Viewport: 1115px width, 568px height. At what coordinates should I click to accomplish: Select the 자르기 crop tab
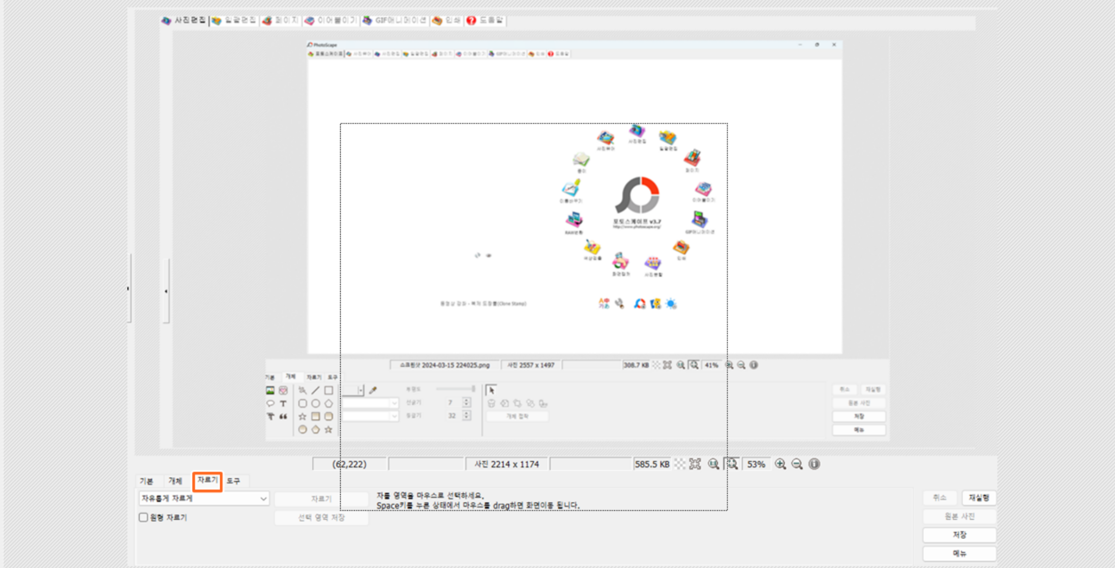click(207, 481)
